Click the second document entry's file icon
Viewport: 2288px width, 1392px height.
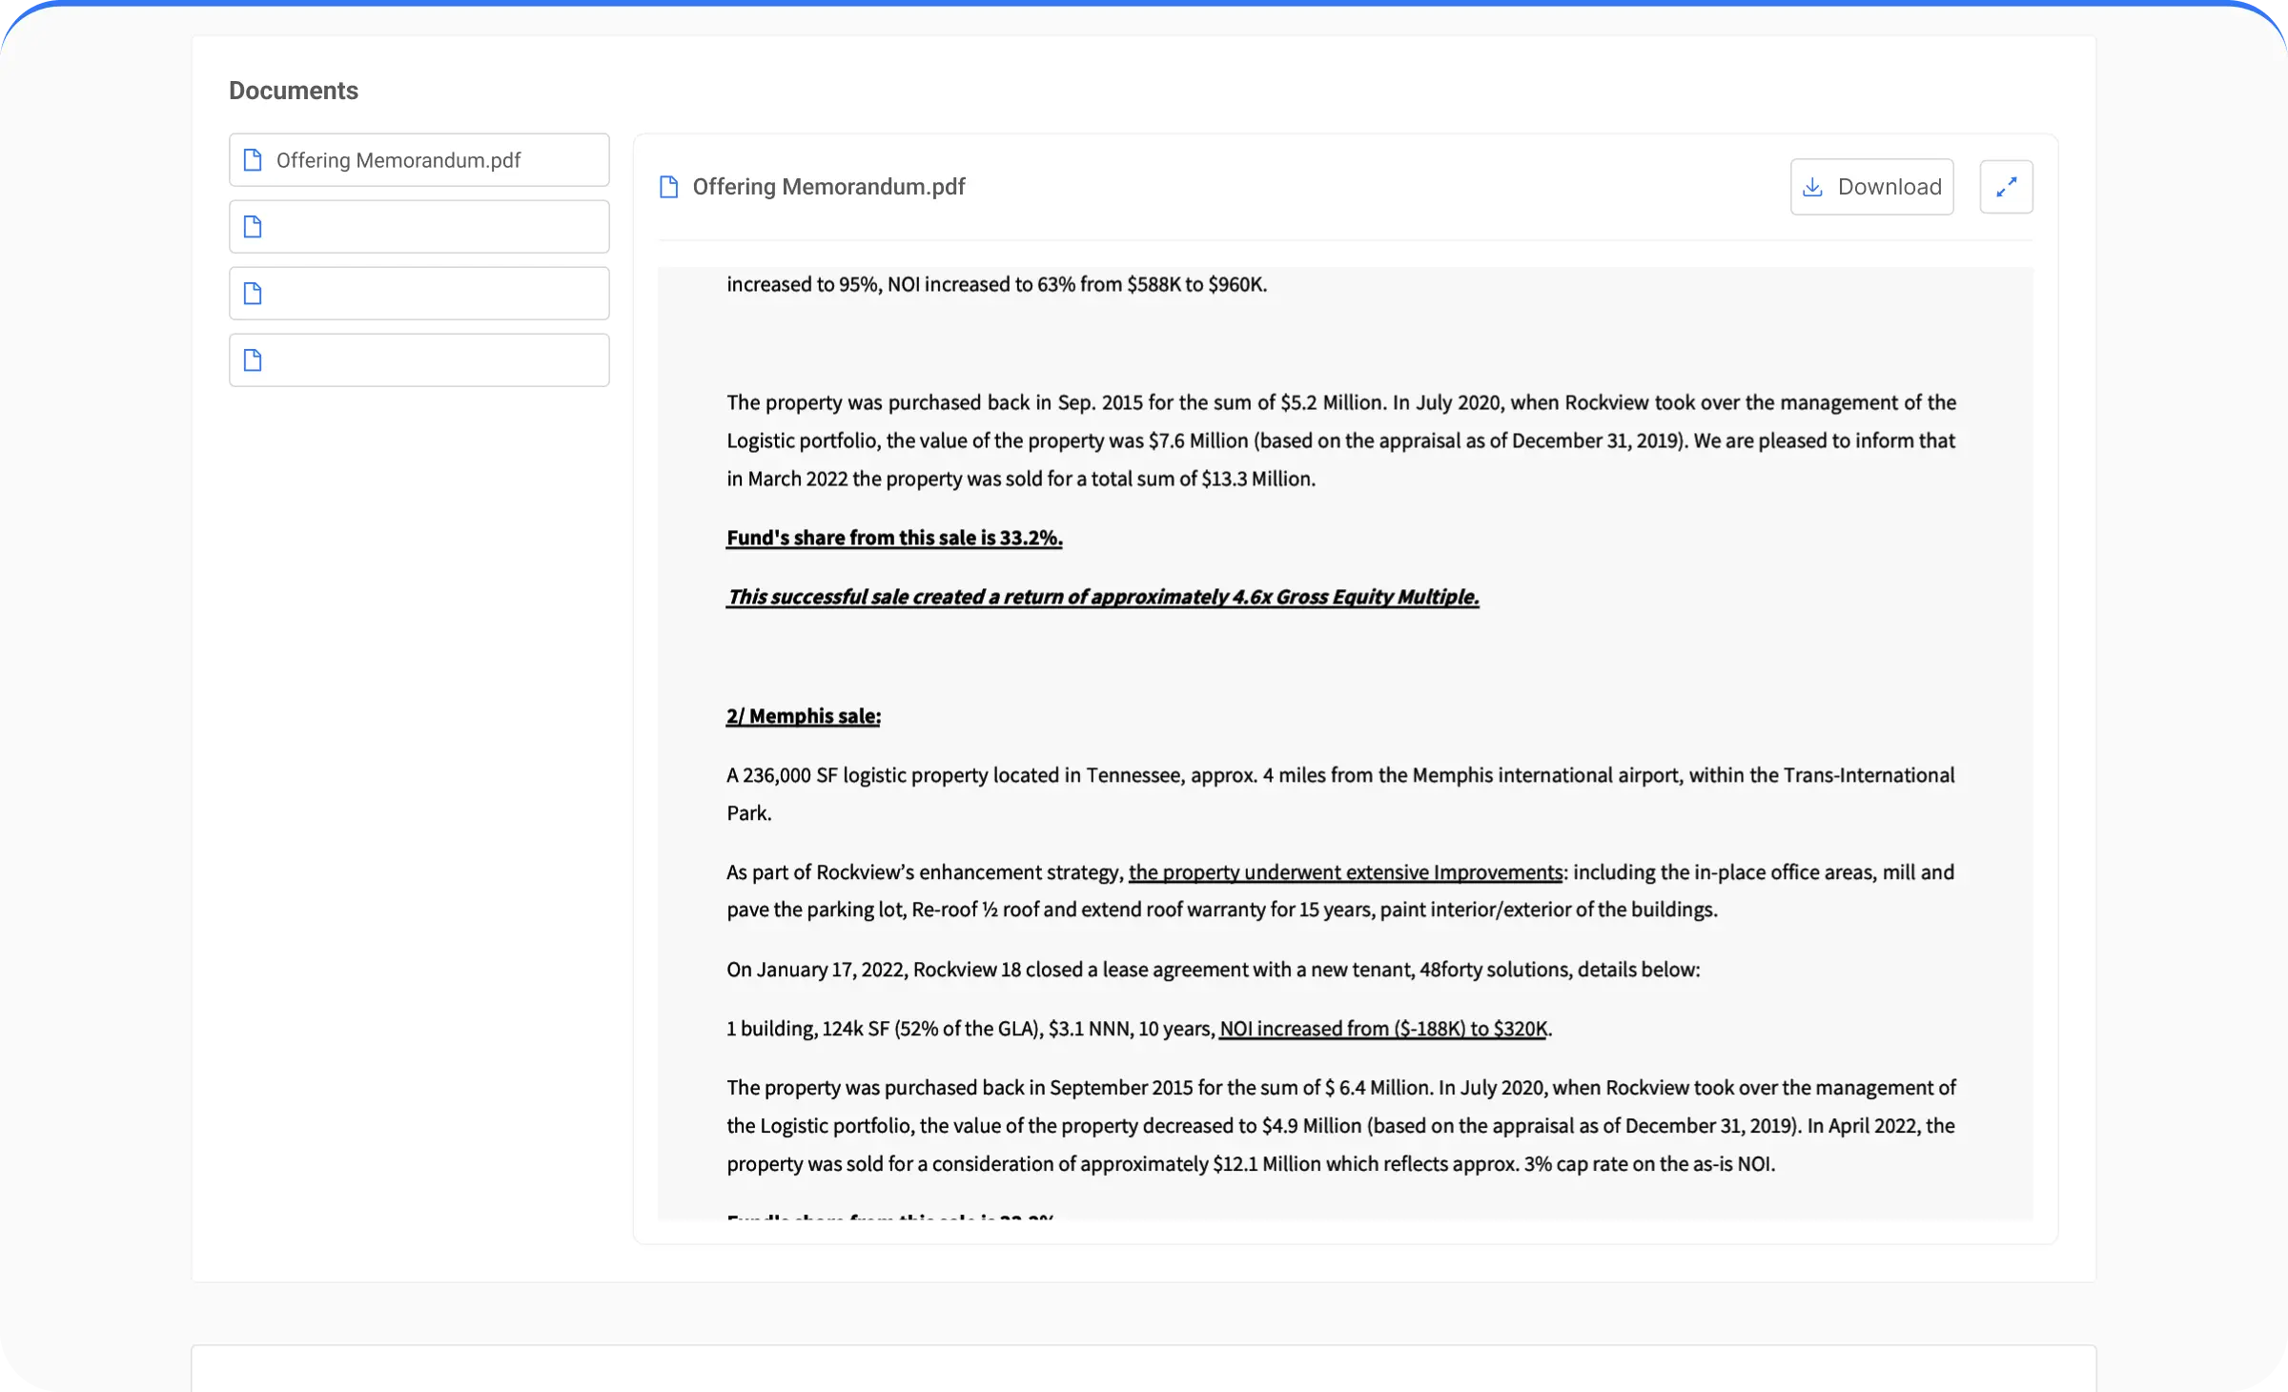click(253, 227)
